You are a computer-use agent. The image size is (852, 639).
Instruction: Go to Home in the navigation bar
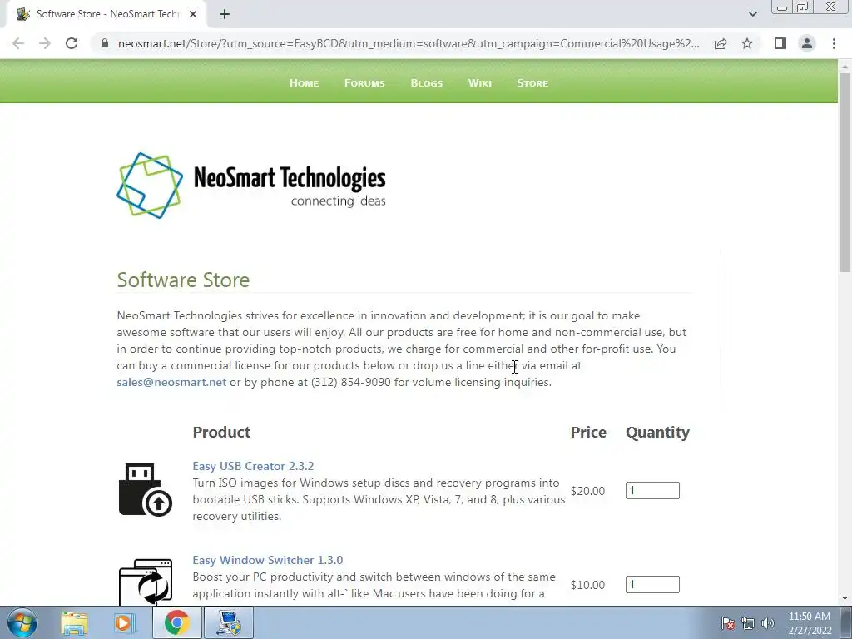[x=304, y=83]
